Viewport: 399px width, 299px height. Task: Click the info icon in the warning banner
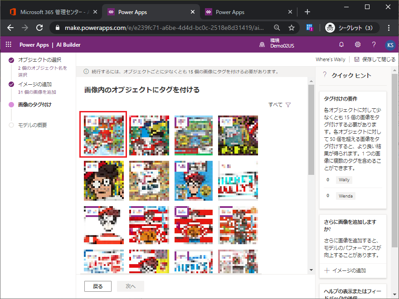(x=86, y=72)
